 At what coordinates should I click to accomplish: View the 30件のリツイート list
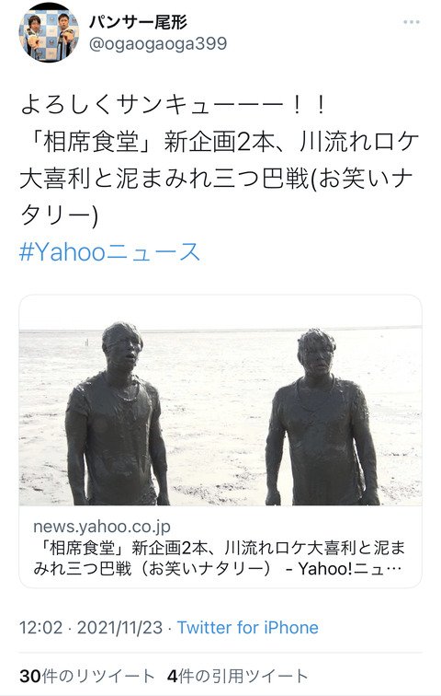click(86, 677)
